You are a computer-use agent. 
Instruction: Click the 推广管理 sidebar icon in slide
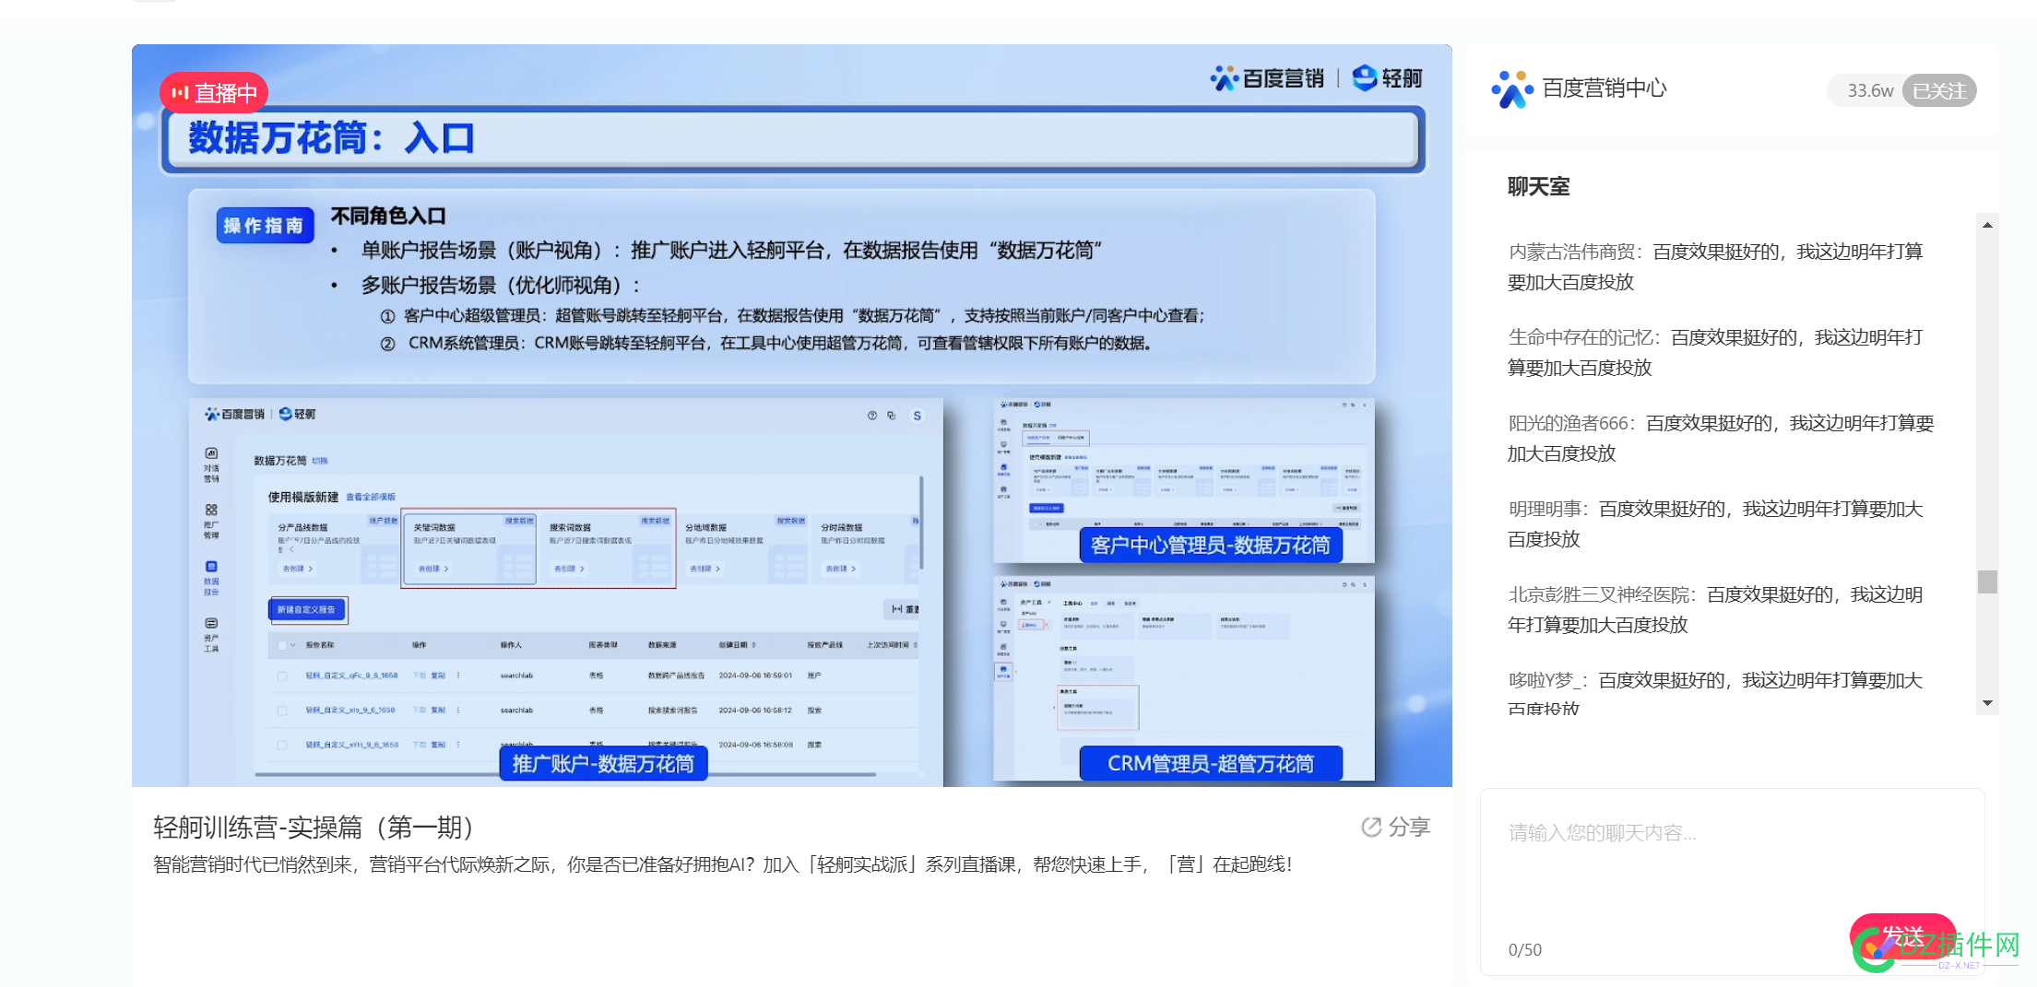click(x=211, y=522)
